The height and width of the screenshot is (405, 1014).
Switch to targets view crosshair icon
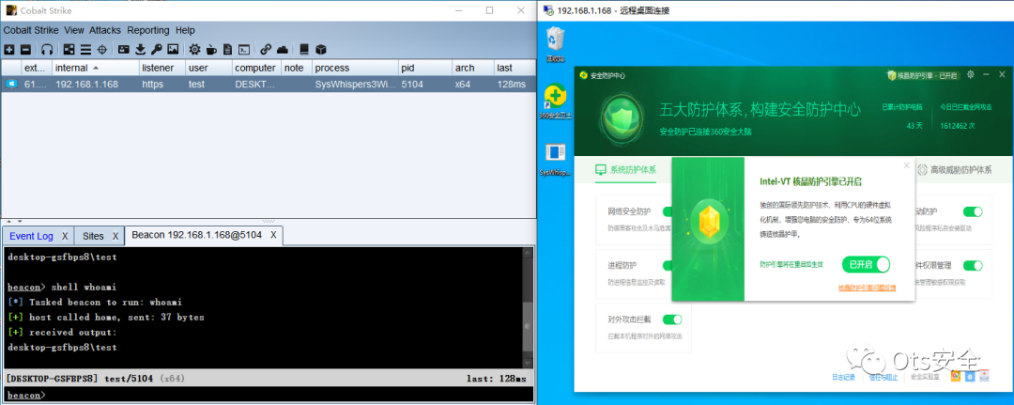[102, 49]
